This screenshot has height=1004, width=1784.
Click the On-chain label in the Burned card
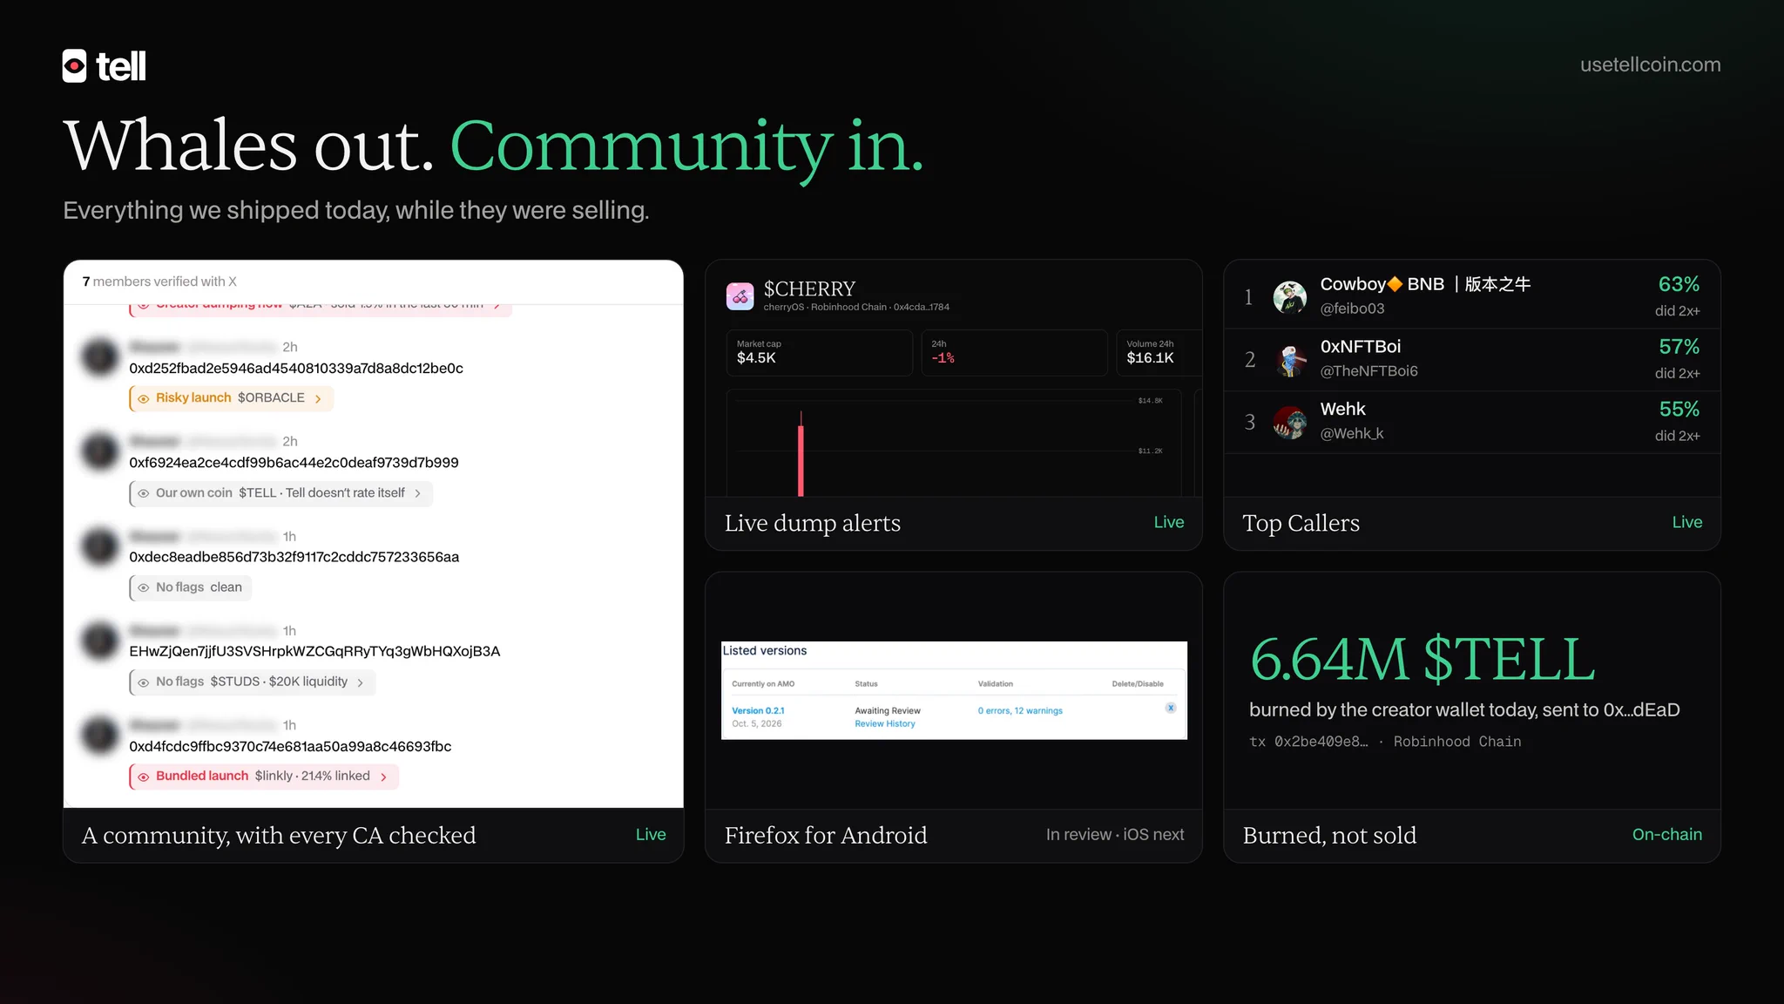tap(1666, 835)
